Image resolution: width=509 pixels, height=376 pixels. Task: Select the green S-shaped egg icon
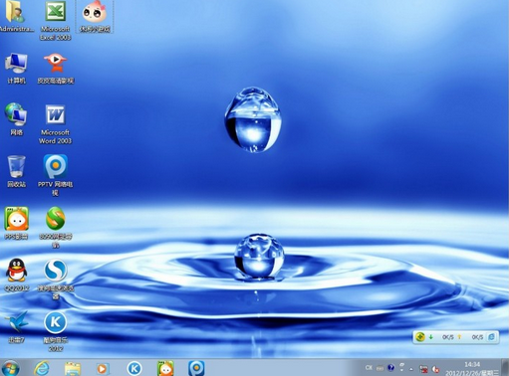pyautogui.click(x=56, y=218)
